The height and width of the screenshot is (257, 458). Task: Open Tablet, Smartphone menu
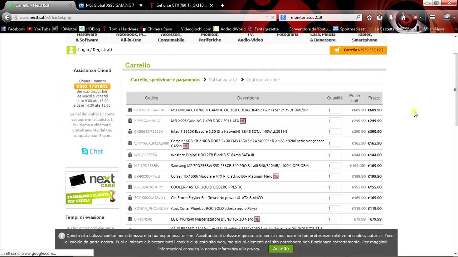tap(365, 37)
